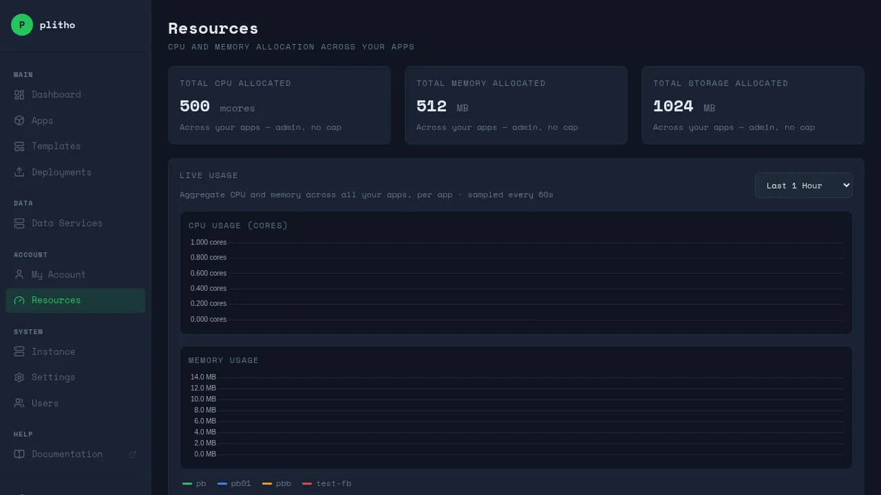Open Settings from the sidebar
This screenshot has height=495, width=881.
[x=75, y=377]
